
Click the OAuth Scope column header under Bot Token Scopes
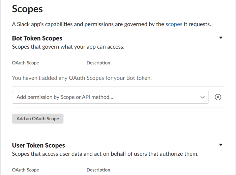click(x=25, y=63)
